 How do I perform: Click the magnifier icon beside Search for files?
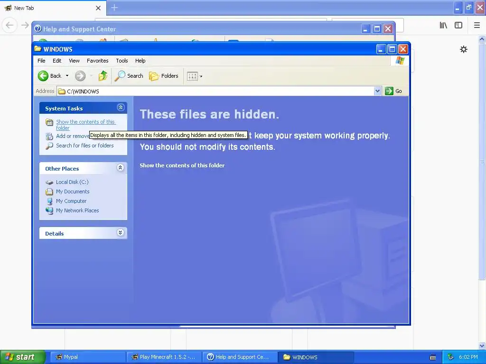tap(49, 146)
